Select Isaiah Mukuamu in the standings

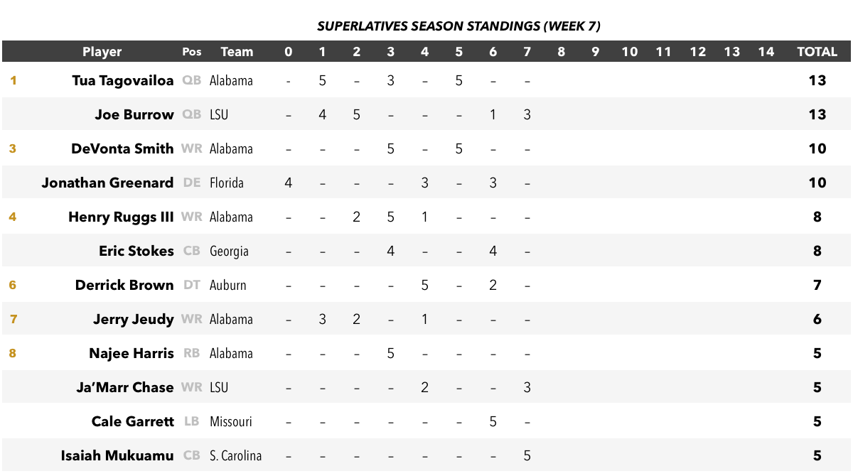click(x=117, y=455)
